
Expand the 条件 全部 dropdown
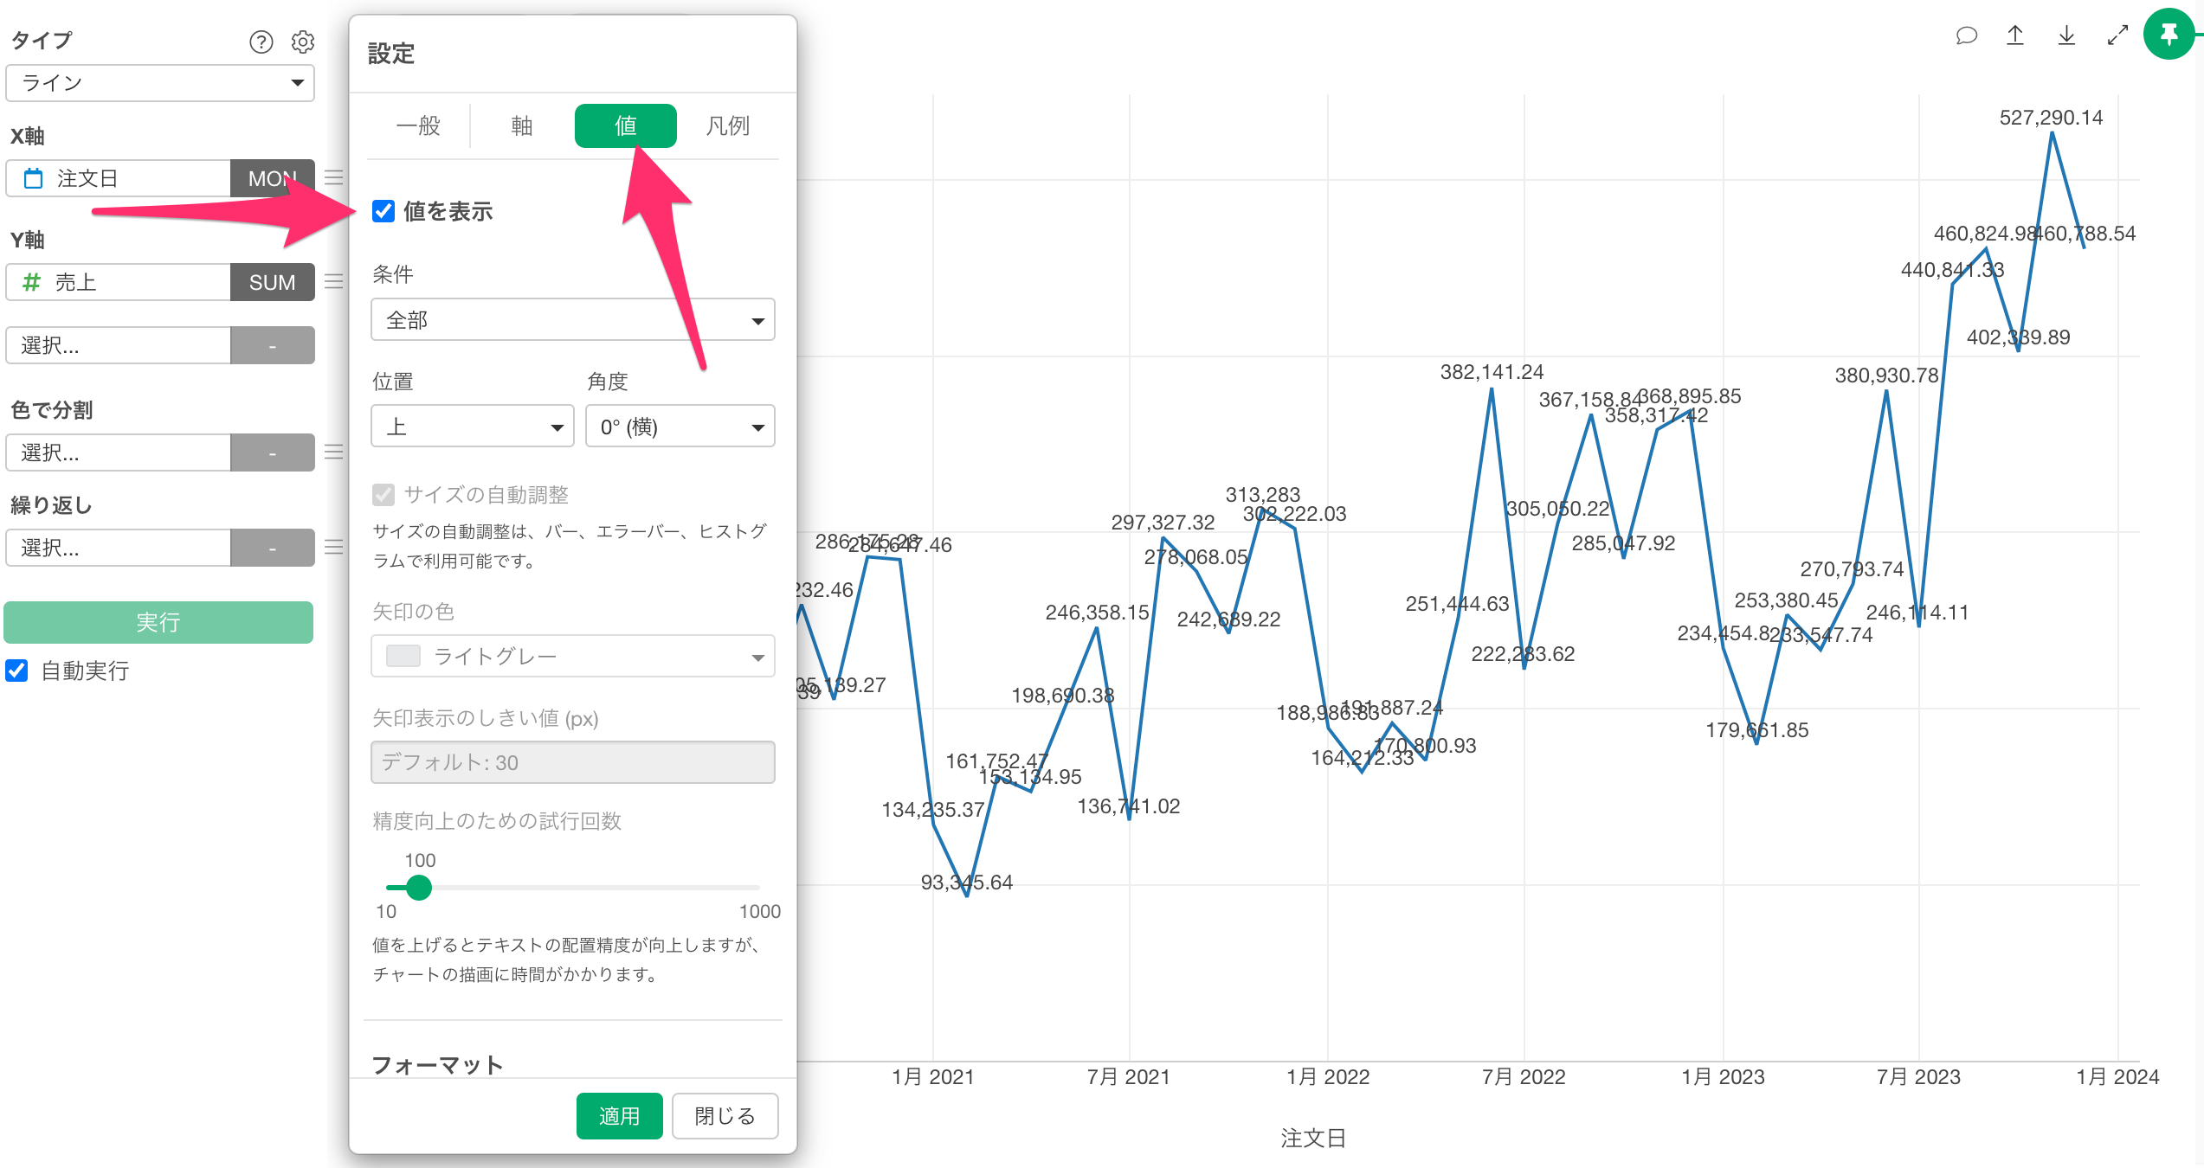572,320
